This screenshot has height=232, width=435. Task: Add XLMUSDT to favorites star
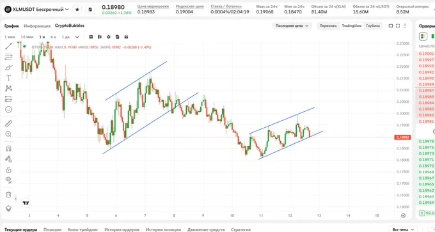tap(77, 10)
